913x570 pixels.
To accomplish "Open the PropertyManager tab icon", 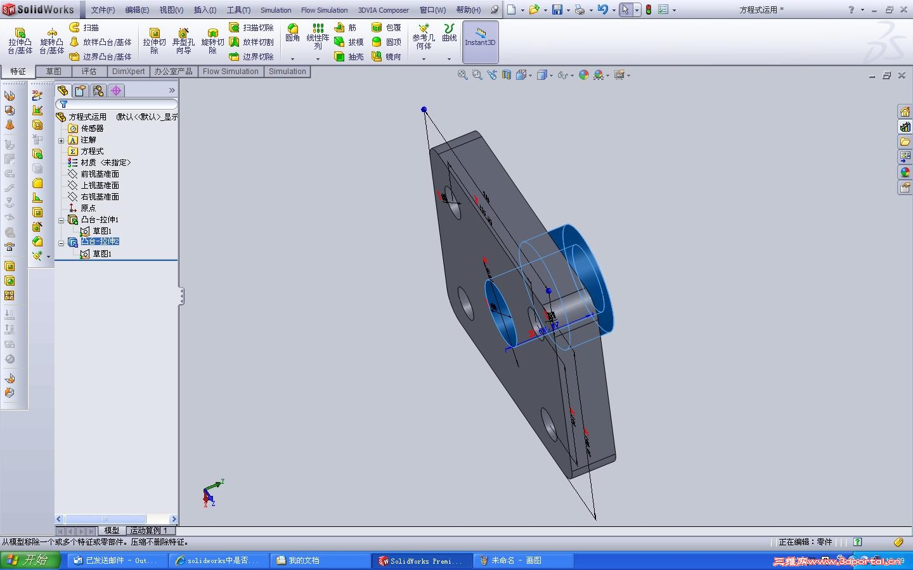I will point(81,91).
